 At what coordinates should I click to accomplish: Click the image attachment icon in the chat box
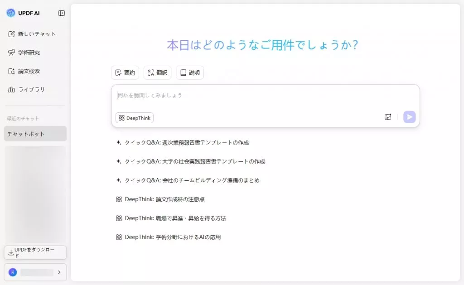click(388, 117)
